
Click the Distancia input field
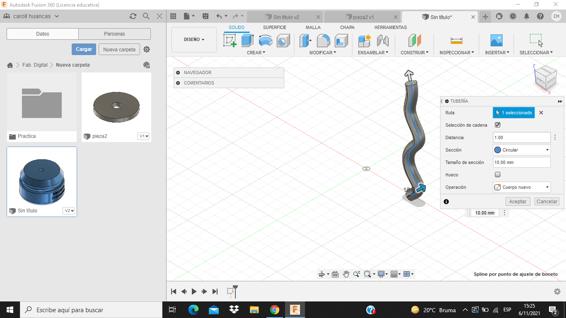click(522, 137)
